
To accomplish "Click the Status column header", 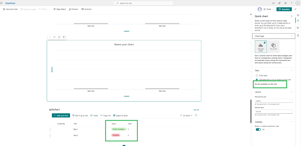I will pos(114,124).
